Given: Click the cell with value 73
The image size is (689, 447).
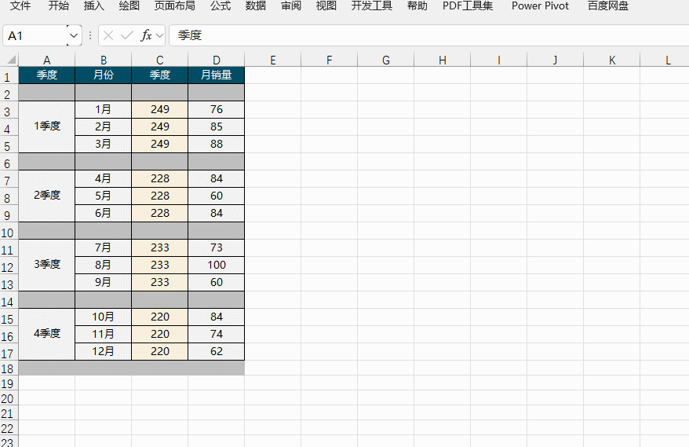Looking at the screenshot, I should point(216,247).
